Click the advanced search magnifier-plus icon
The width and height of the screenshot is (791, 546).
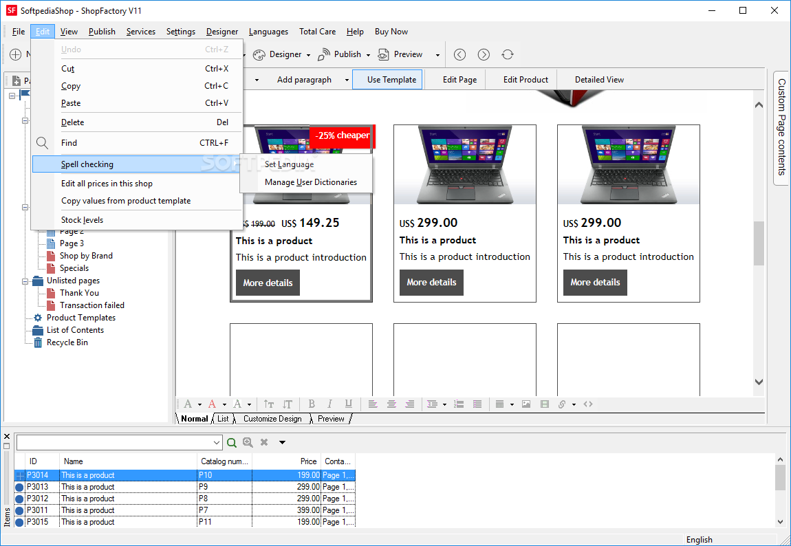(248, 442)
